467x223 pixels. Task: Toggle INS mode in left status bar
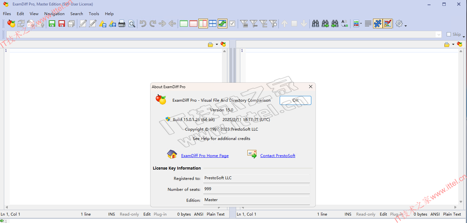click(112, 214)
